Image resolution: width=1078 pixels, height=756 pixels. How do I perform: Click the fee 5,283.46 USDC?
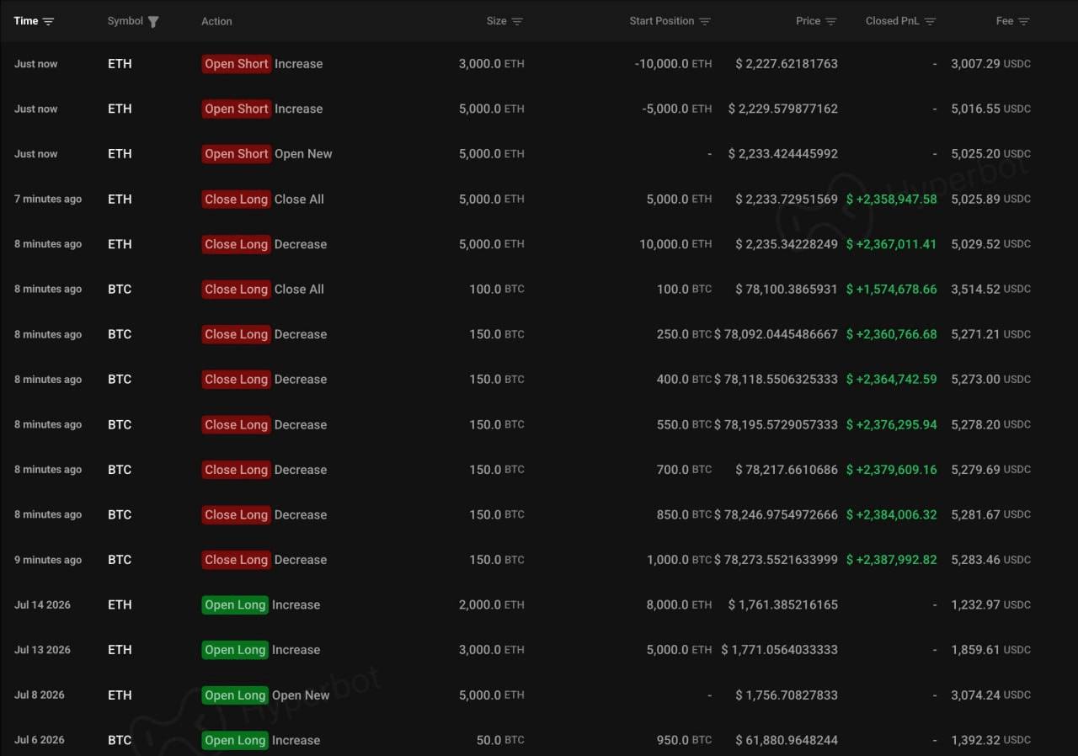(991, 560)
